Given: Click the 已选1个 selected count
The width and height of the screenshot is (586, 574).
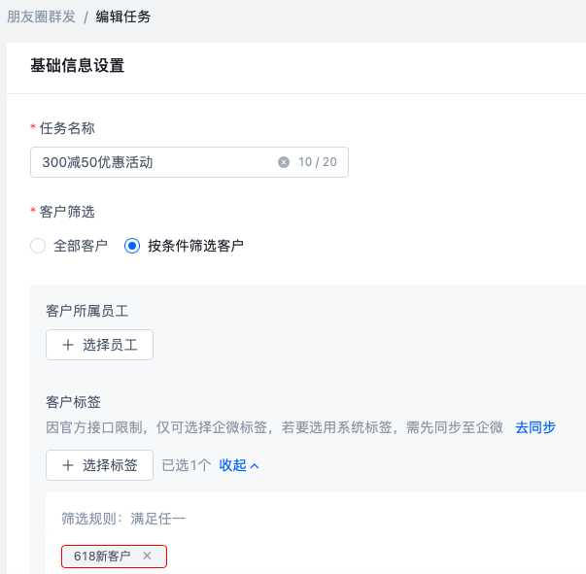Looking at the screenshot, I should [x=186, y=465].
